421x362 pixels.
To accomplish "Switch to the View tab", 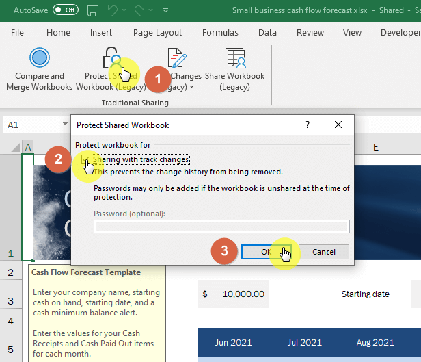I will 352,33.
